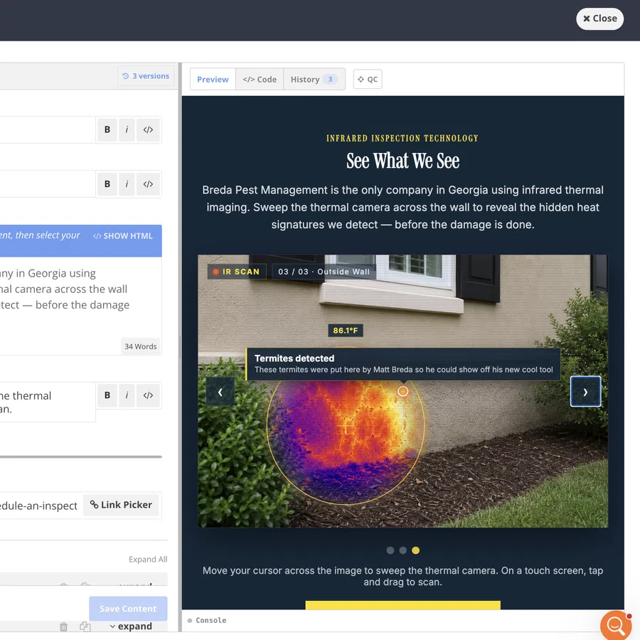Viewport: 640px width, 640px height.
Task: Click the first italic formatting icon
Action: (x=127, y=130)
